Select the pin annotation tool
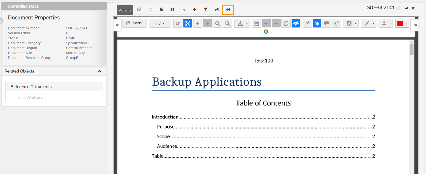 tap(307, 23)
